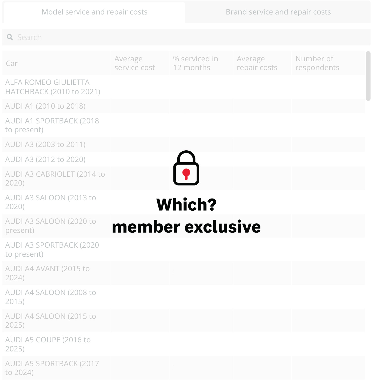Image resolution: width=373 pixels, height=383 pixels.
Task: Select the AUDI A4 AVANT row
Action: coord(47,273)
